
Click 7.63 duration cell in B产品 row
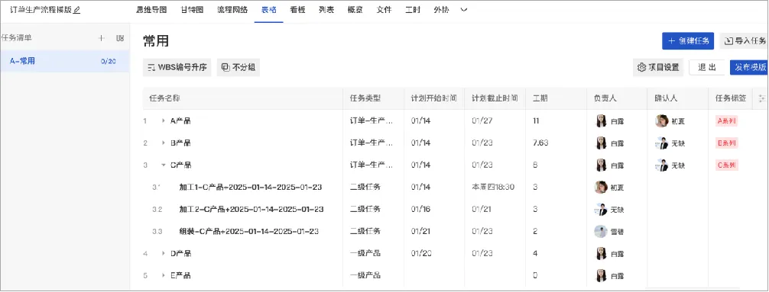tap(540, 143)
